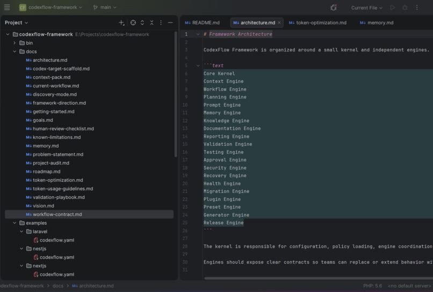Collapse the nextjs folder
The width and height of the screenshot is (433, 292).
(21, 266)
